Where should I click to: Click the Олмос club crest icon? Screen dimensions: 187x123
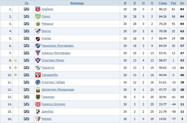38,17
